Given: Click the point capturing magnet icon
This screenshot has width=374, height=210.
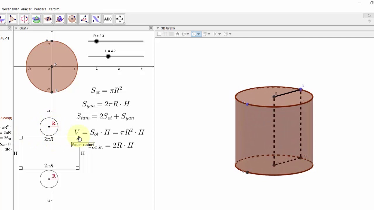Looking at the screenshot, I should (184, 34).
